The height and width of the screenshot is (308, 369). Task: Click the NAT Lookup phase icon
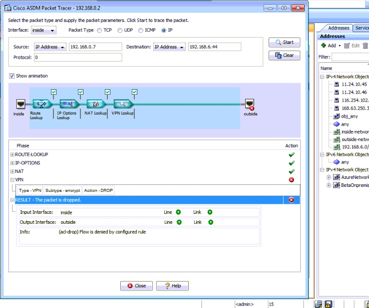coord(96,104)
